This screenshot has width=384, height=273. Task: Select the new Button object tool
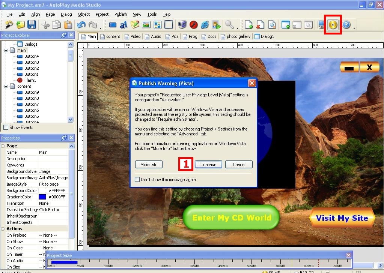(x=113, y=25)
